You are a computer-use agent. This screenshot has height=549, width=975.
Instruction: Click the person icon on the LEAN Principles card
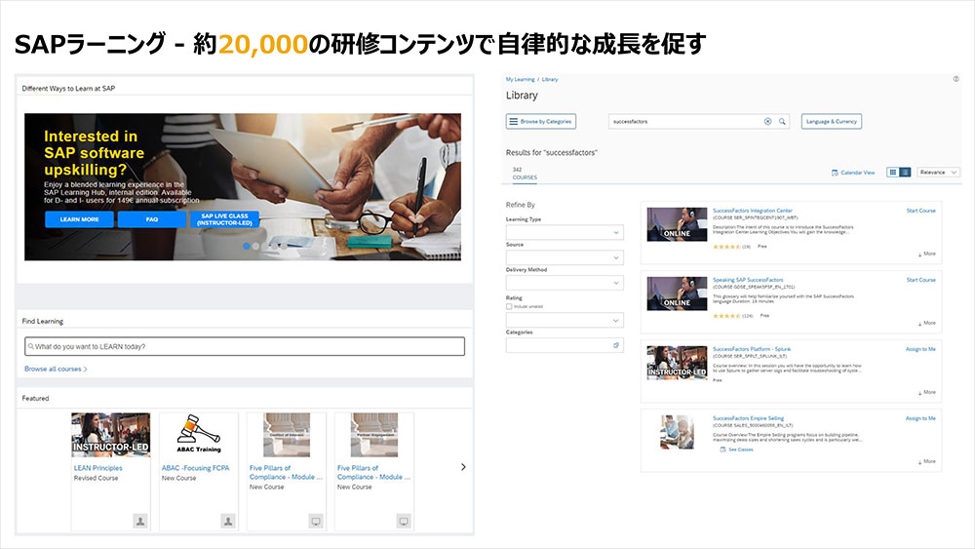point(140,521)
